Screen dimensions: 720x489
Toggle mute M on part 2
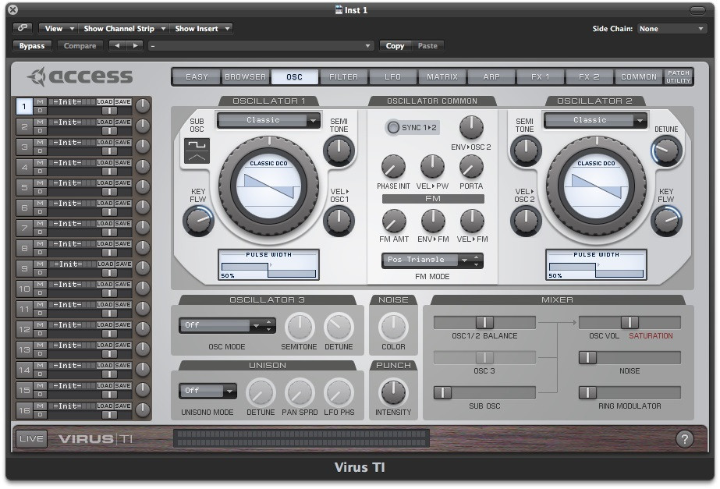click(x=40, y=122)
